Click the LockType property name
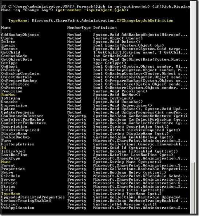The image size is (199, 216). click(x=11, y=158)
